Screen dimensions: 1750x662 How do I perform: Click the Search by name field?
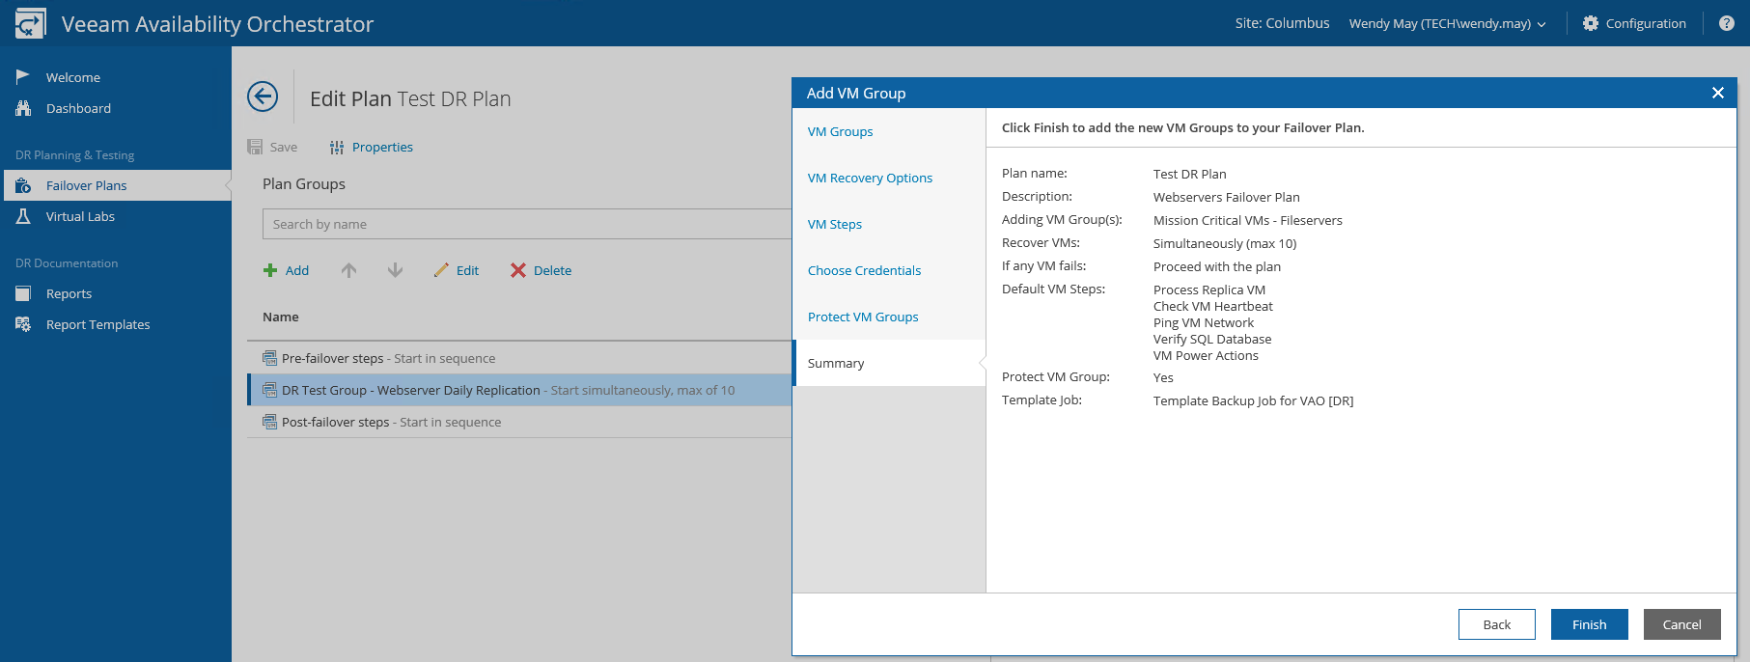pos(527,224)
